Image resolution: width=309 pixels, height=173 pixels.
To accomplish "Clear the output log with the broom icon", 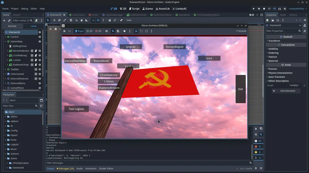I will tap(256, 129).
